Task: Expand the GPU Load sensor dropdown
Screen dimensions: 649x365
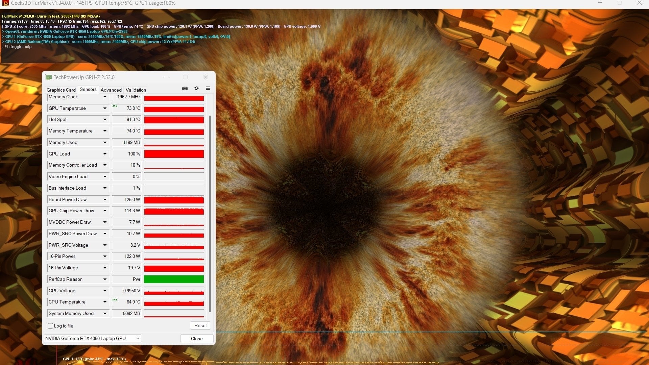Action: pyautogui.click(x=105, y=154)
